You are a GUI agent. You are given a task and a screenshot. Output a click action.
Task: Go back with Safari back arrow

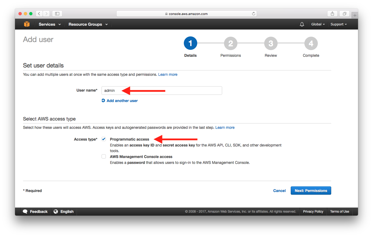39,14
